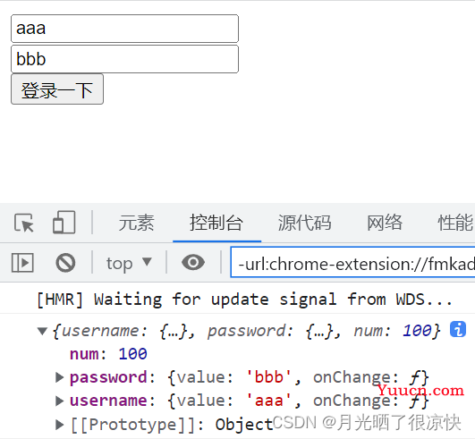
Task: Open the top context dropdown
Action: point(129,263)
